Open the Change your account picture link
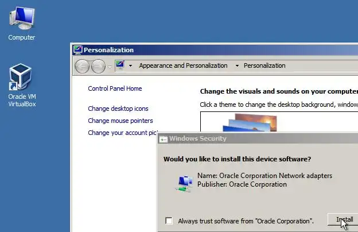Viewport: 358px width, 232px height. click(123, 133)
